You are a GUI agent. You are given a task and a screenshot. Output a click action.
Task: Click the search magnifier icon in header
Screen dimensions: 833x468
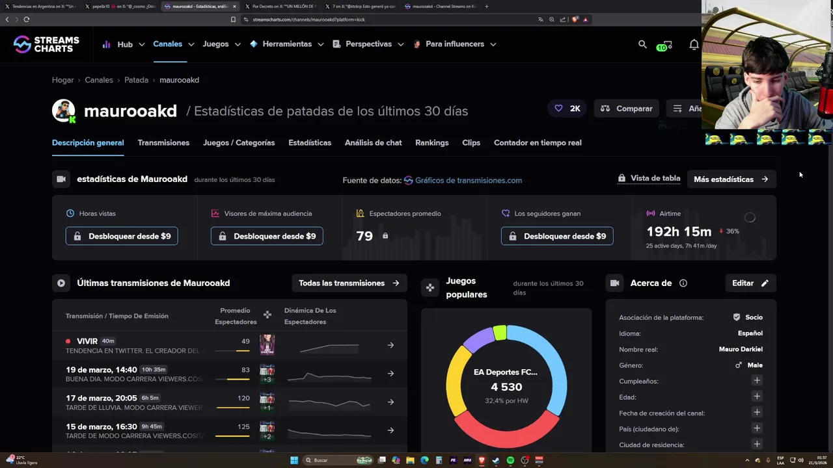coord(642,44)
